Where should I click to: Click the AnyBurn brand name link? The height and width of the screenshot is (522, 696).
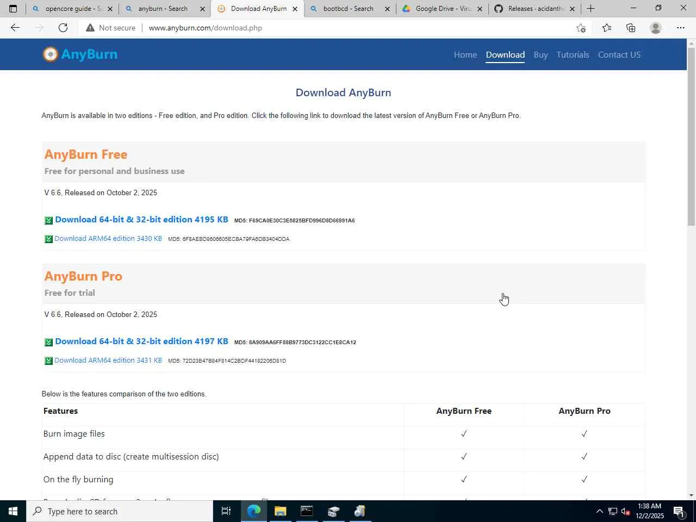point(89,54)
